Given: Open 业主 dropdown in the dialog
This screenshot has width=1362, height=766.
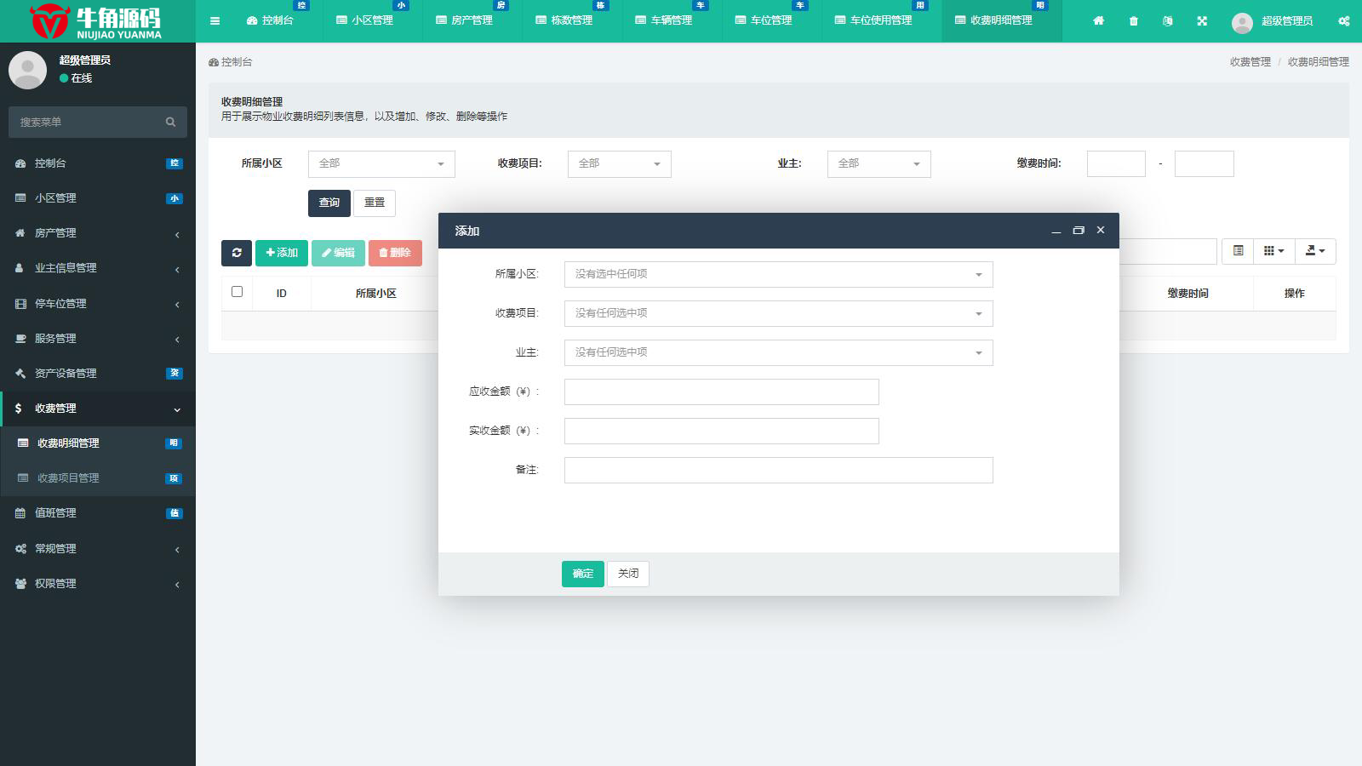Looking at the screenshot, I should click(x=779, y=352).
